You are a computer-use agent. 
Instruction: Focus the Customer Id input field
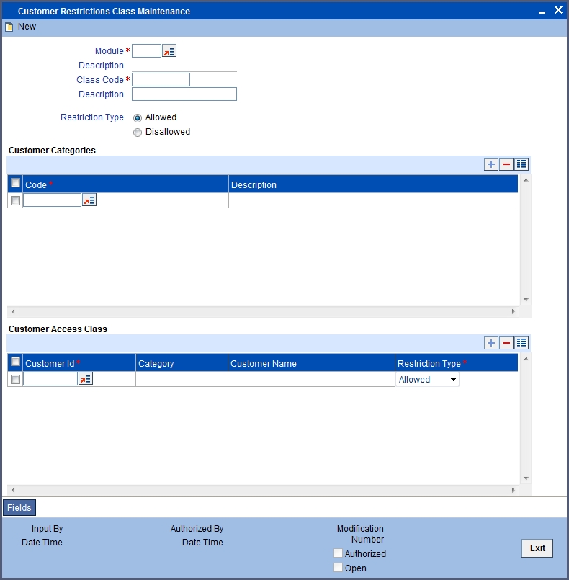pyautogui.click(x=50, y=379)
